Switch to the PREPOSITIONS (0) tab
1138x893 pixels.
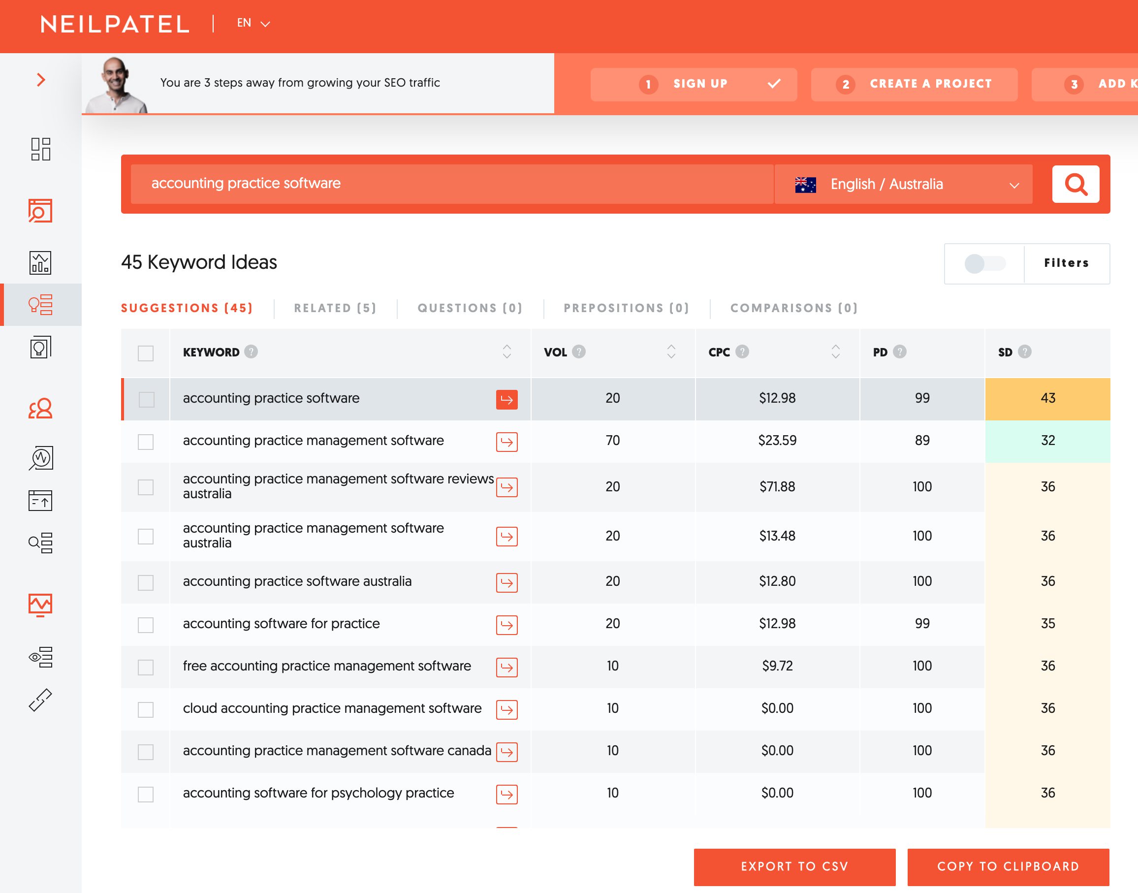click(x=626, y=308)
